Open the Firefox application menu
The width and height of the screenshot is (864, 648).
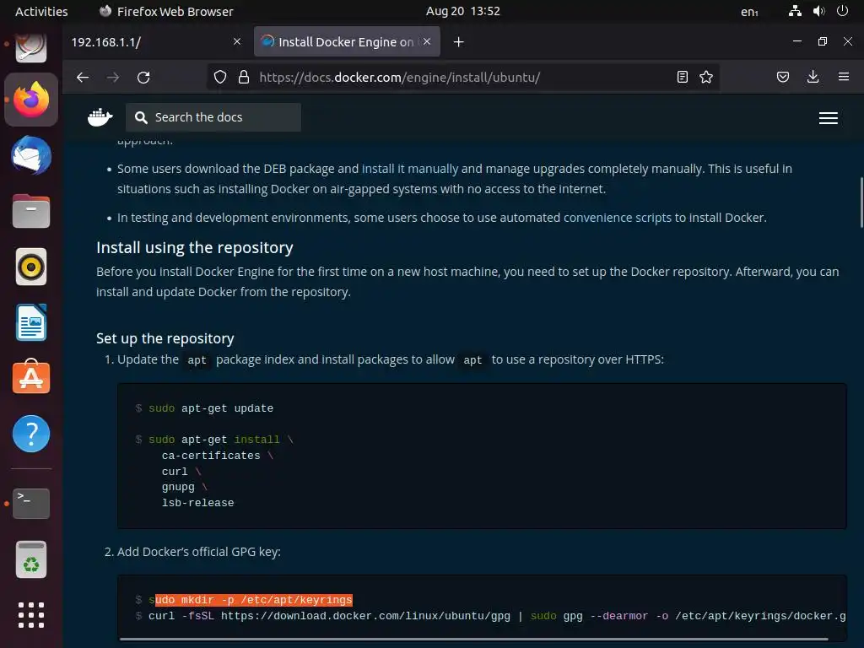point(844,77)
